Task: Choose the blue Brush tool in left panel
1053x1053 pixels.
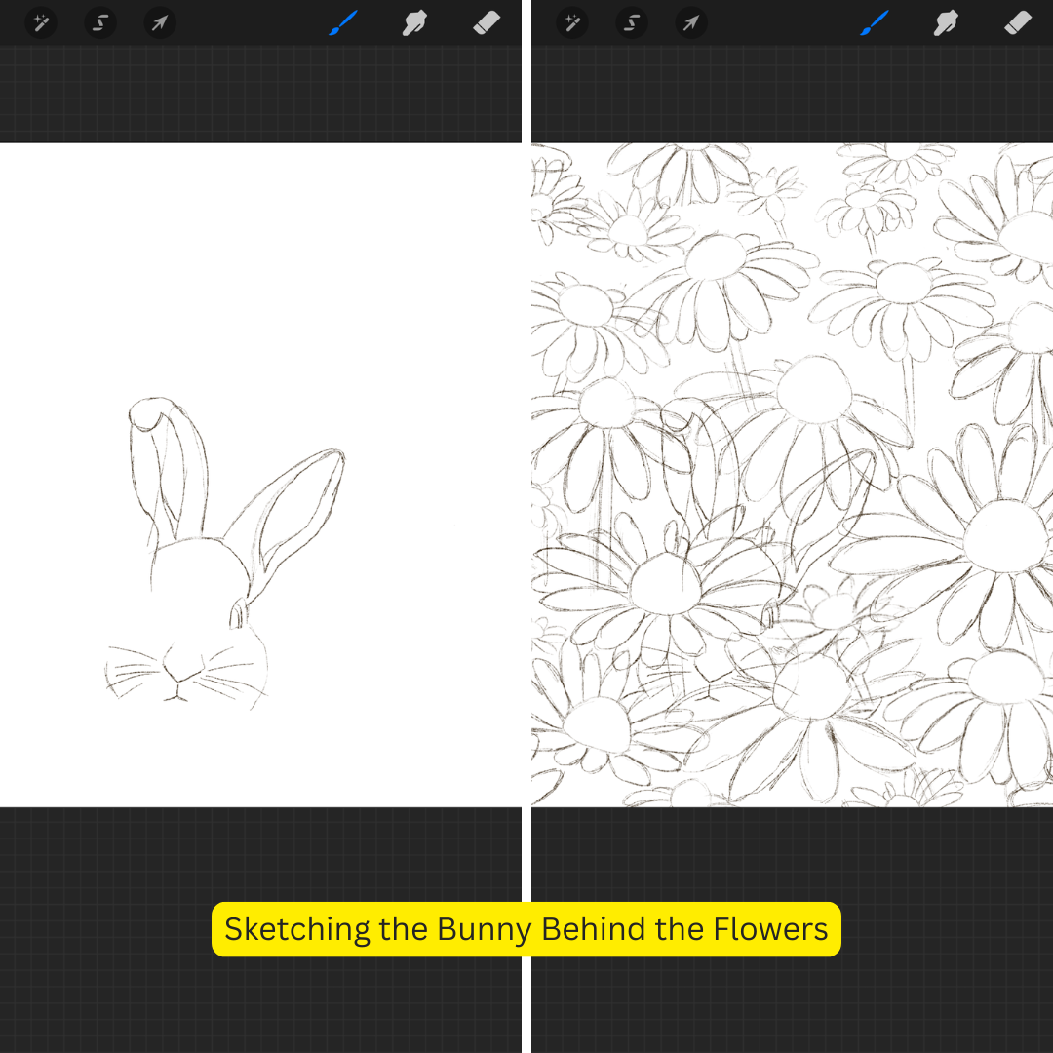Action: (343, 22)
